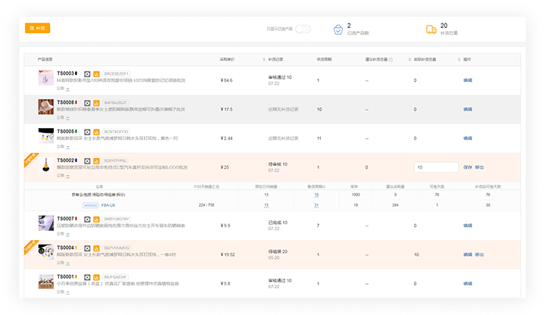Click the gray camera icon for TS0002

(x=87, y=161)
